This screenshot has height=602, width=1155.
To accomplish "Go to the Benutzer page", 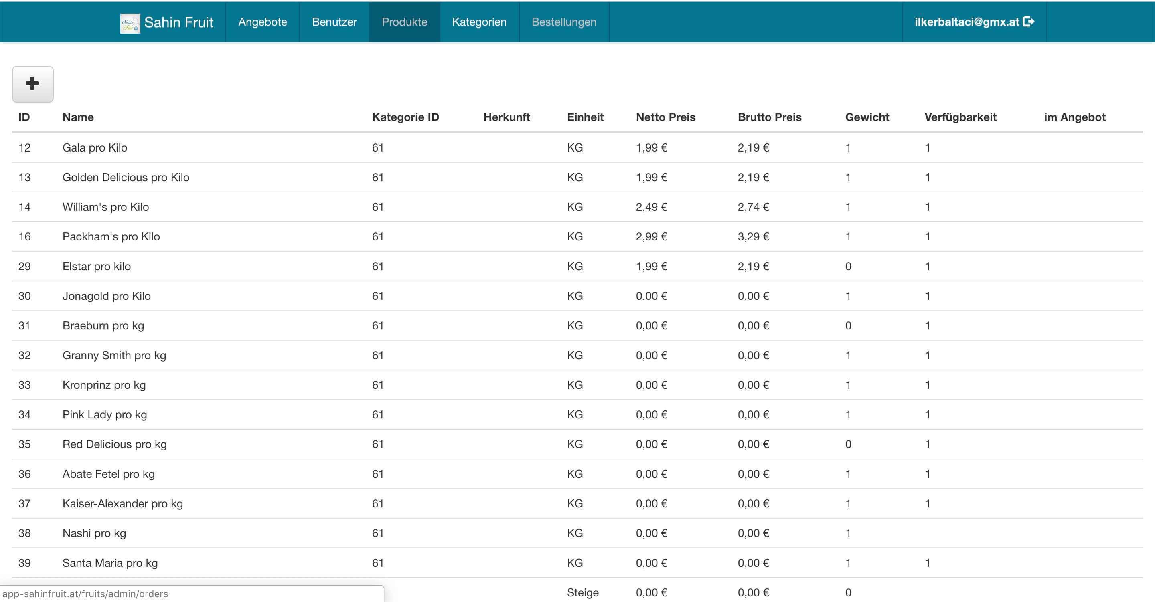I will [x=334, y=22].
